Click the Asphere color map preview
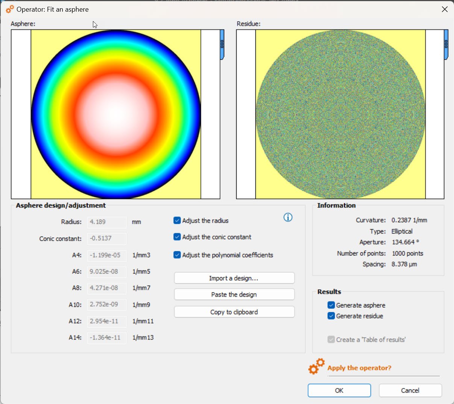Image resolution: width=454 pixels, height=404 pixels. pos(116,114)
